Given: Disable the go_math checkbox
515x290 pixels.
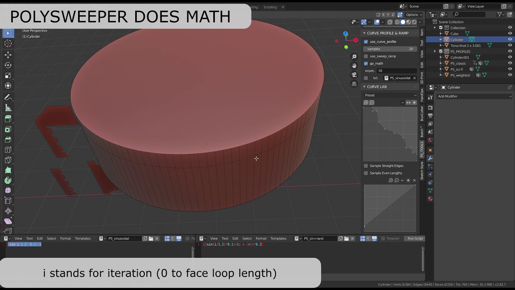Looking at the screenshot, I should pyautogui.click(x=366, y=63).
